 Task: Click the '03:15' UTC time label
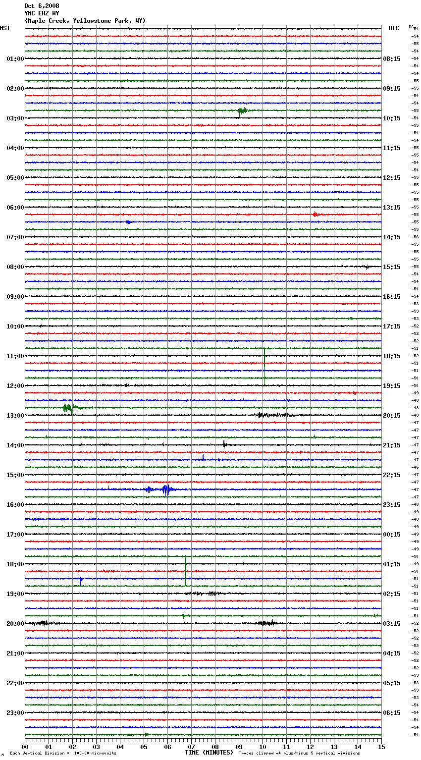392,624
